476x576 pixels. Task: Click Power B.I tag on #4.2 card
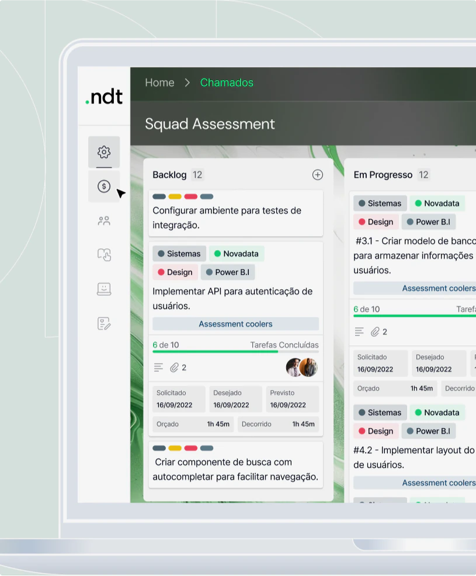tap(429, 431)
